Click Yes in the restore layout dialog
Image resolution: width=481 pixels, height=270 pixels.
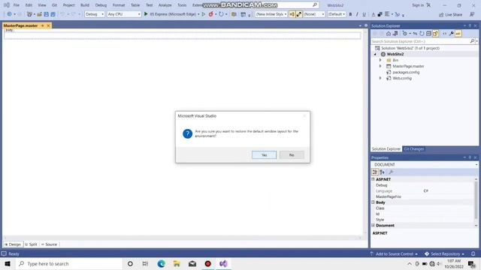point(264,155)
